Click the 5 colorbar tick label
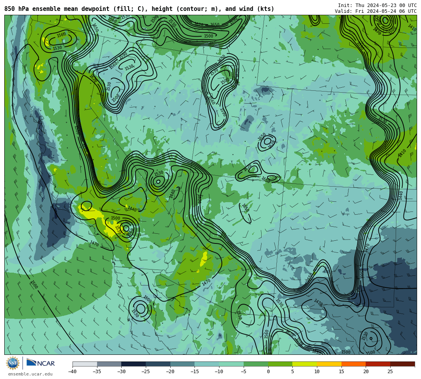Image resolution: width=421 pixels, height=379 pixels. coord(293,372)
